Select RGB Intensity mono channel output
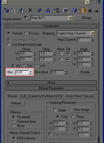Screen dimensions: 104x143 (14, 138)
